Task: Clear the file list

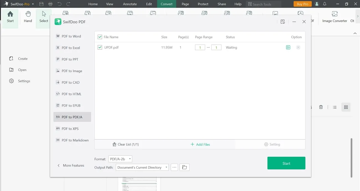Action: [x=126, y=144]
